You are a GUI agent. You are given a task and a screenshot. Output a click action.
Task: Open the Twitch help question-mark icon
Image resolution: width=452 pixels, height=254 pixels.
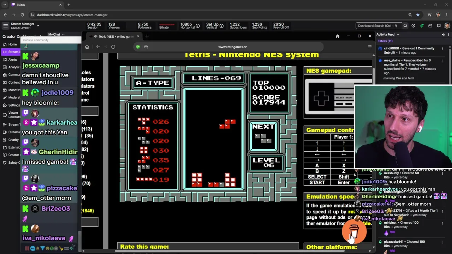point(414,26)
